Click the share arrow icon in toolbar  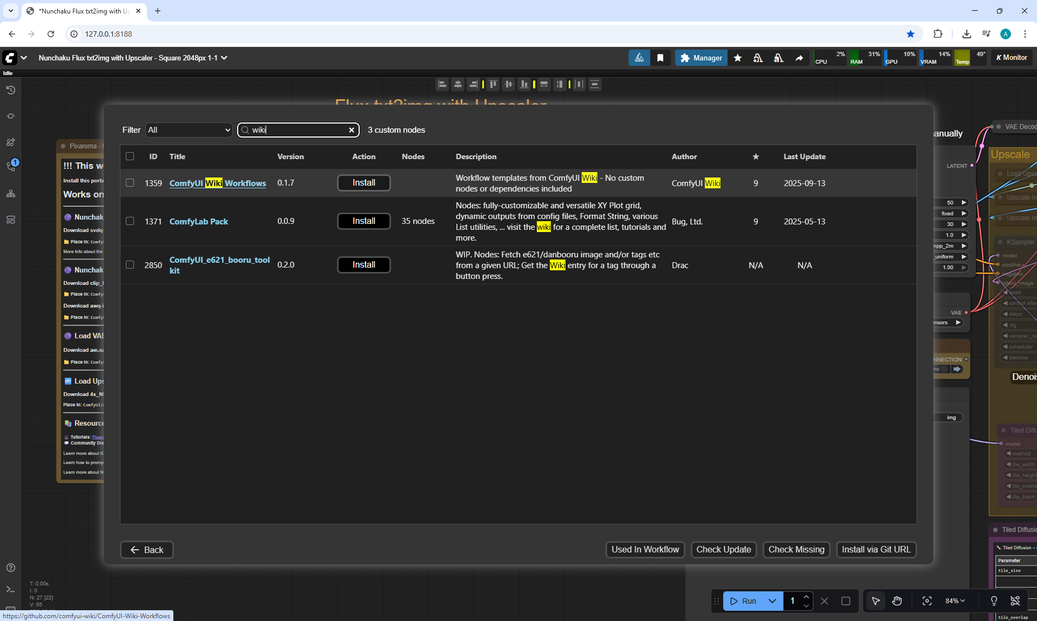tap(799, 58)
